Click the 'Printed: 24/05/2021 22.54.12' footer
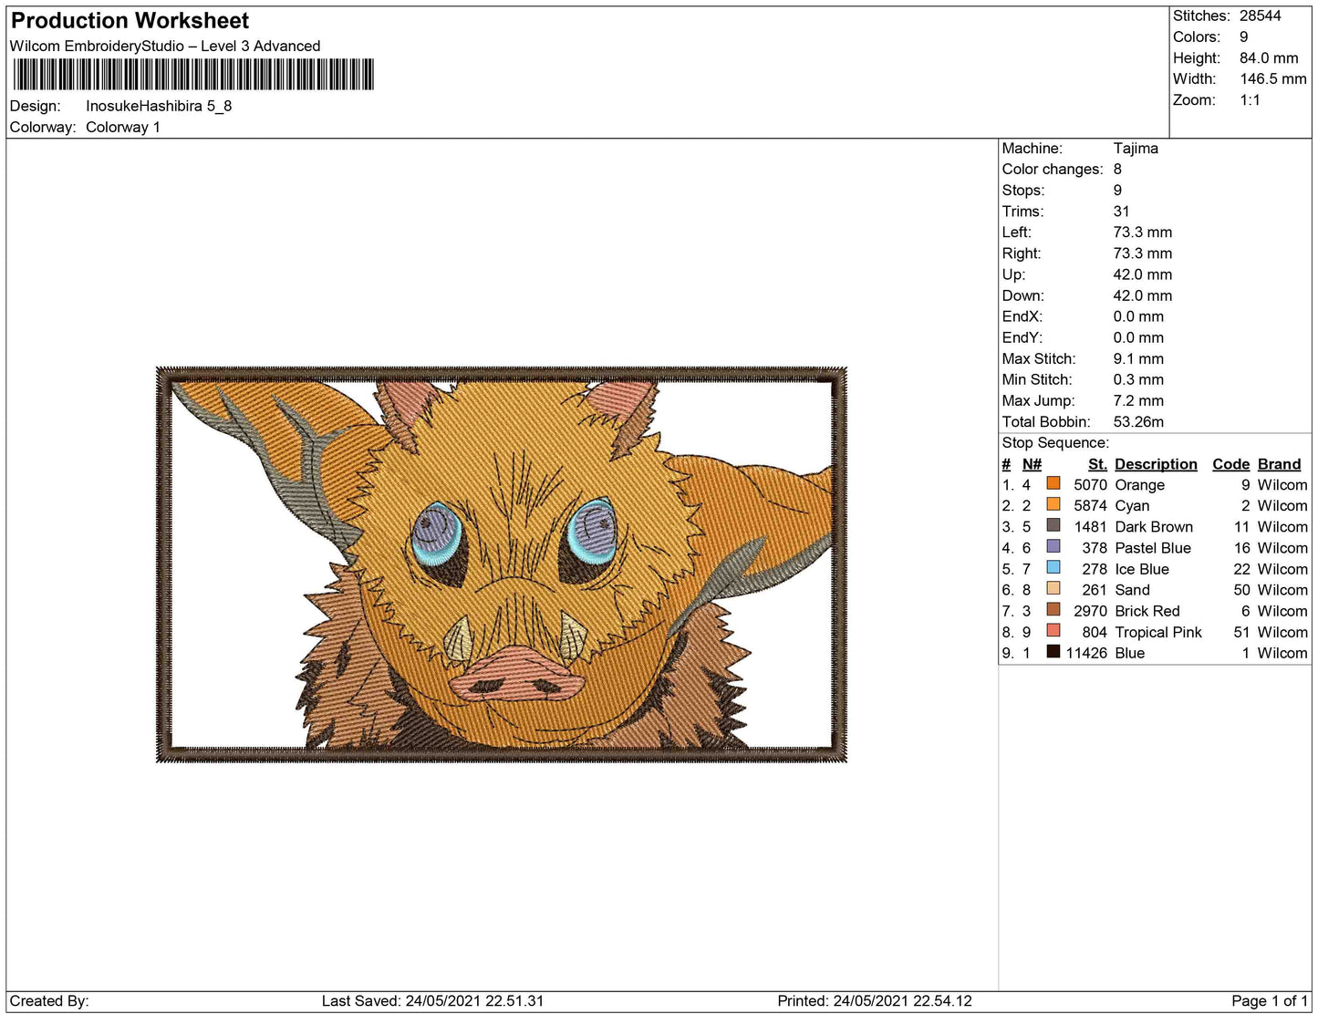This screenshot has width=1318, height=1014. (x=875, y=1000)
